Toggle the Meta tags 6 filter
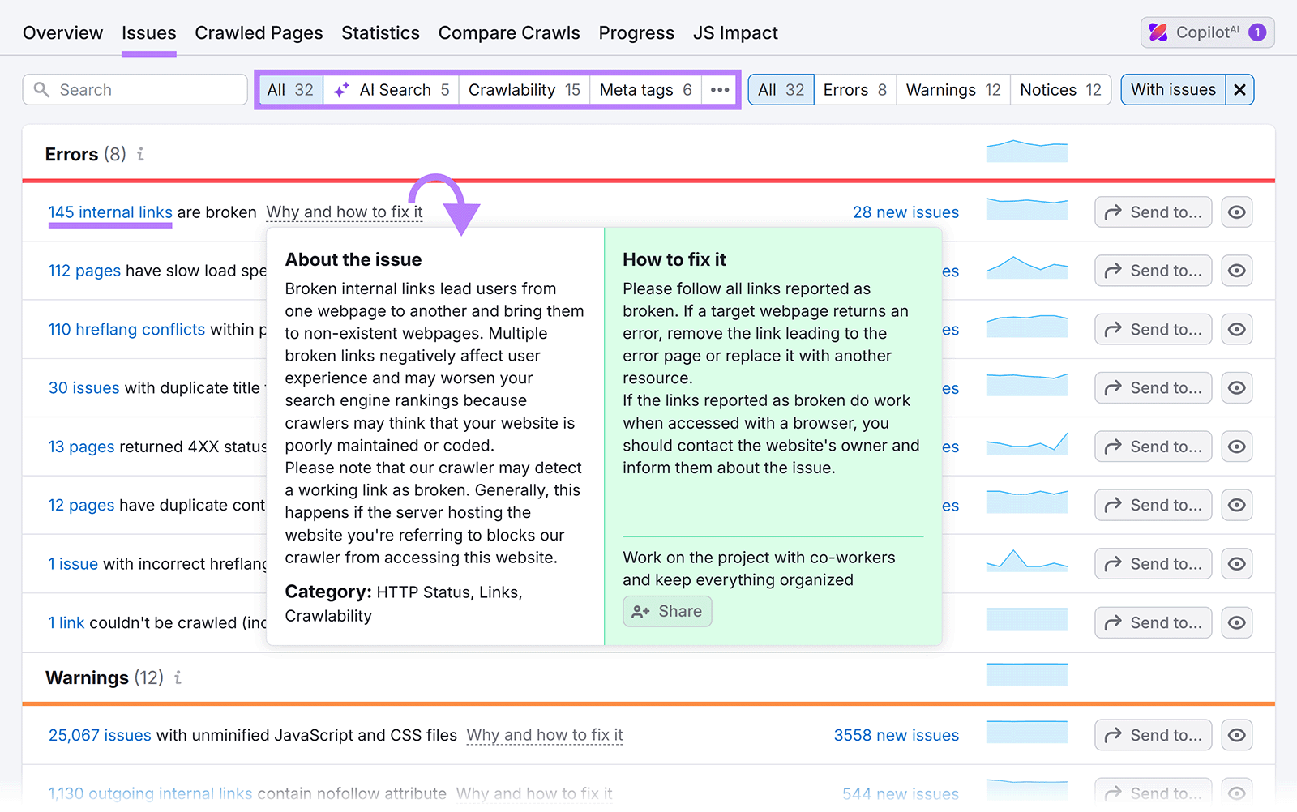 coord(644,89)
